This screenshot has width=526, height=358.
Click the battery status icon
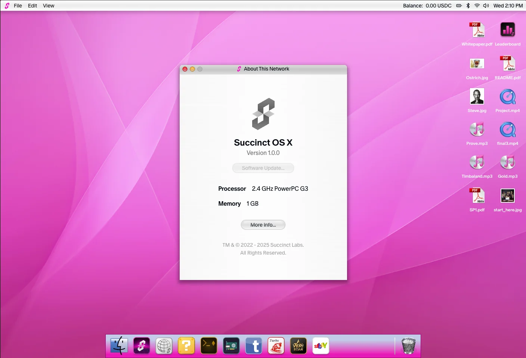pyautogui.click(x=459, y=6)
